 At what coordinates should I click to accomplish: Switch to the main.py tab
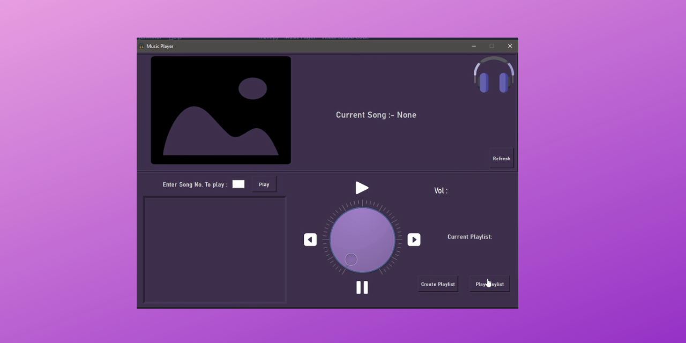coord(269,37)
